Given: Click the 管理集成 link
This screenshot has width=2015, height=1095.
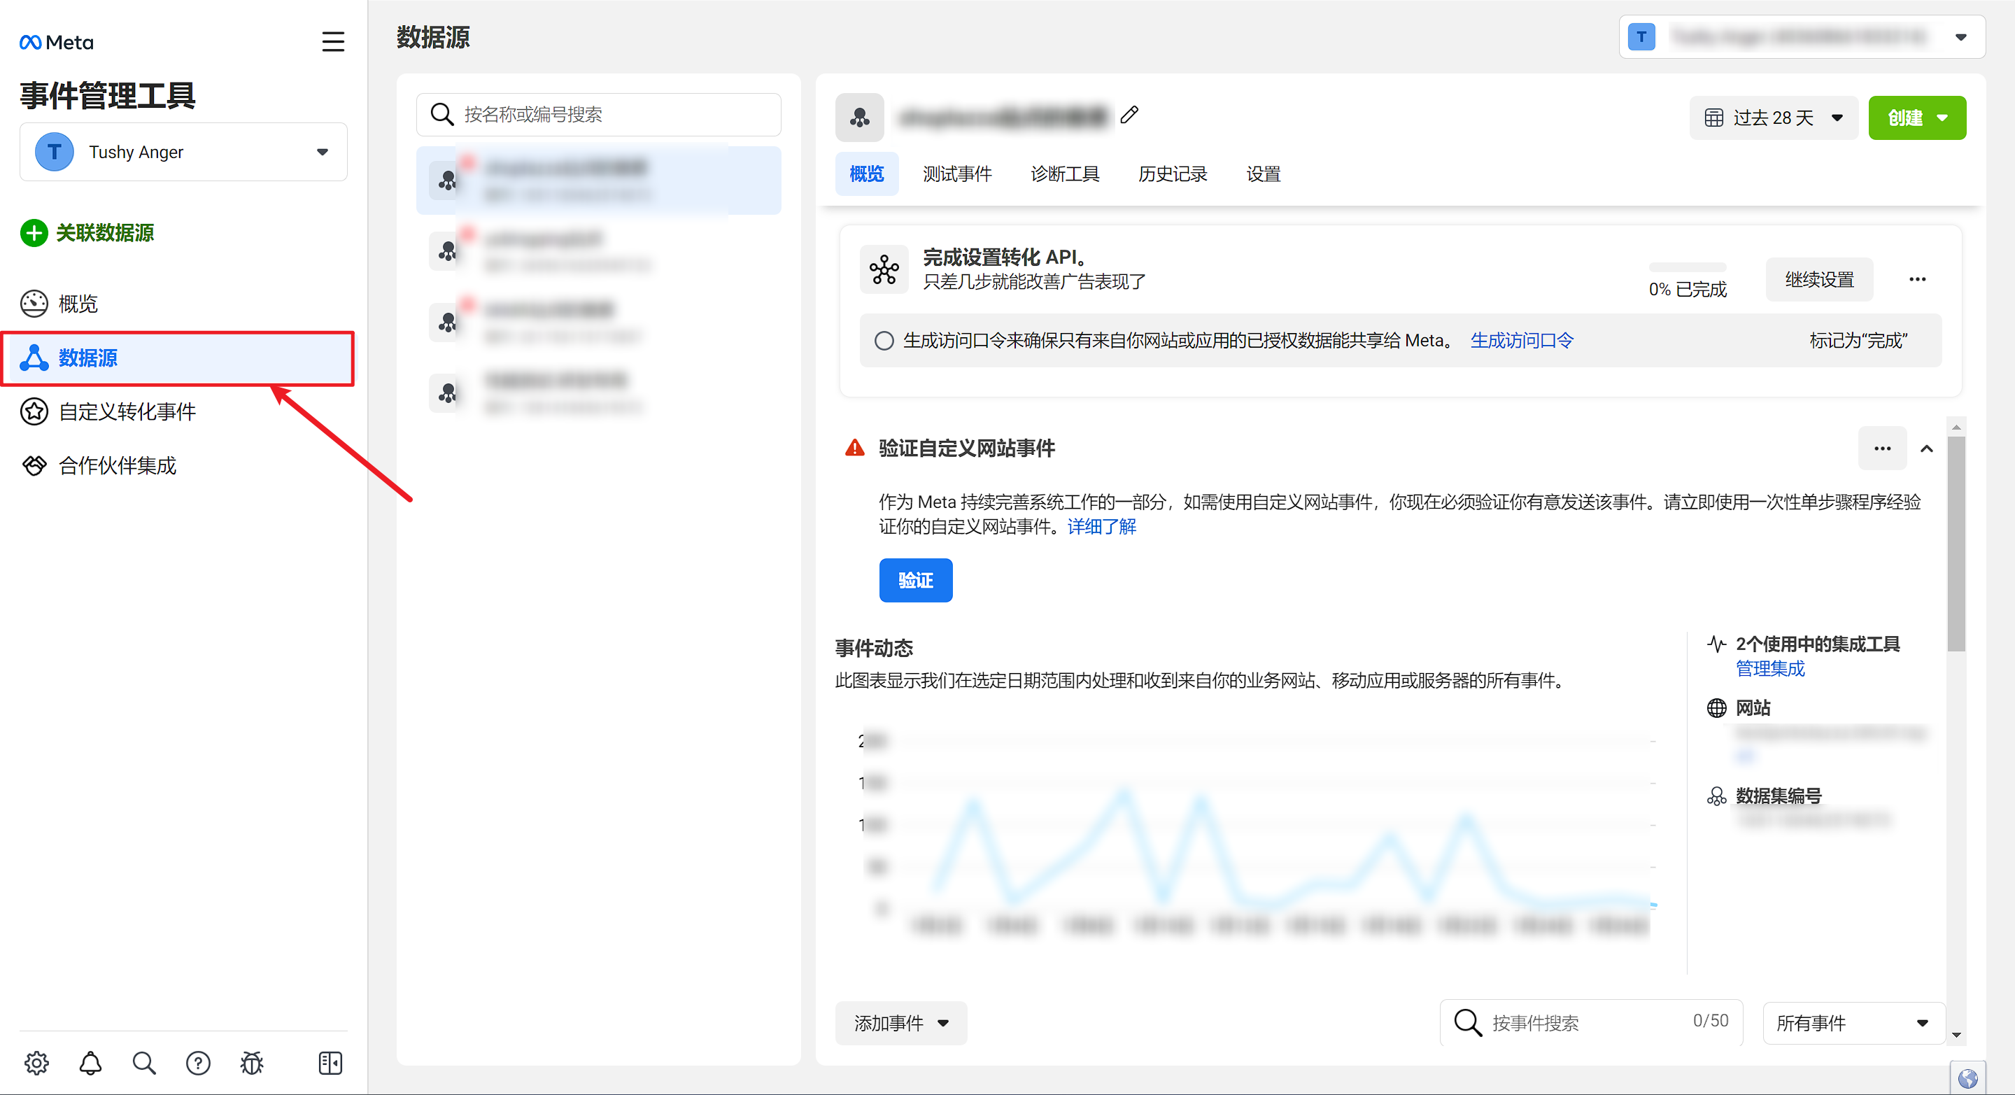Looking at the screenshot, I should pyautogui.click(x=1770, y=669).
